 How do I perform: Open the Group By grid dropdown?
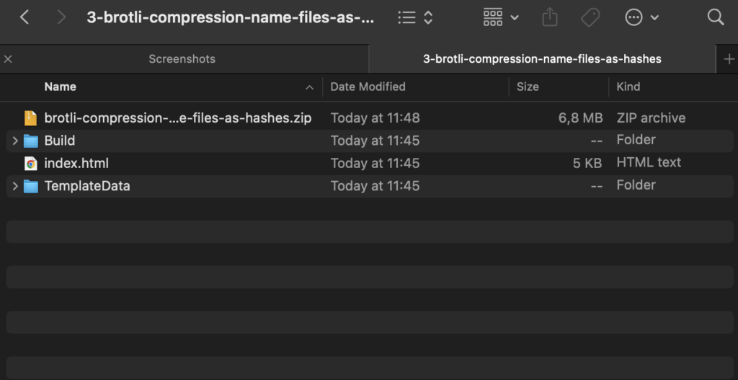click(x=500, y=17)
